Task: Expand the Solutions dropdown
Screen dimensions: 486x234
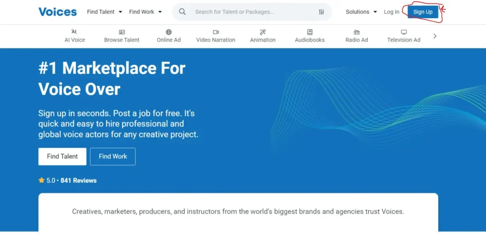Action: [361, 12]
